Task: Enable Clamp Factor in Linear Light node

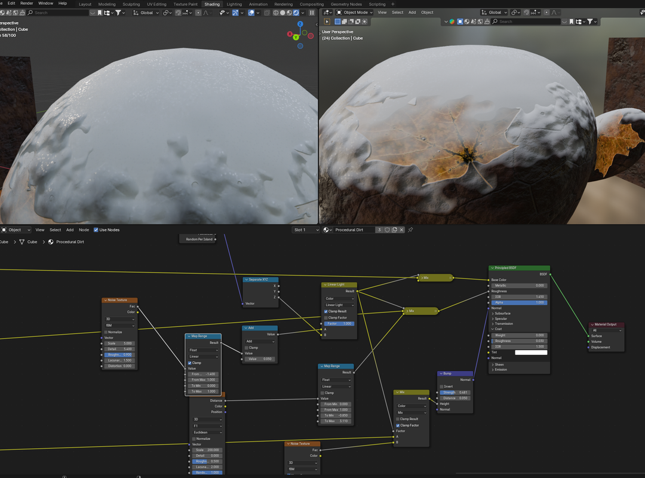Action: tap(326, 317)
